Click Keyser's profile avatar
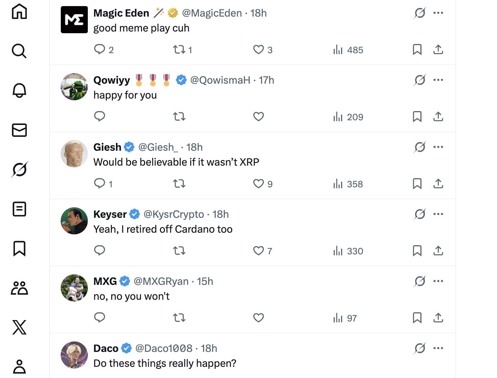Image resolution: width=497 pixels, height=378 pixels. pos(74,221)
